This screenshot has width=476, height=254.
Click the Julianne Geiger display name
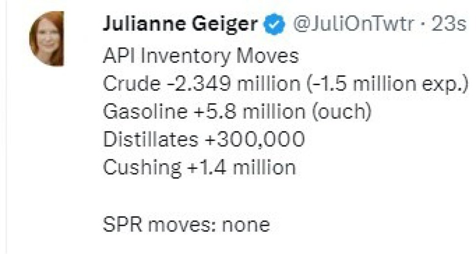180,25
